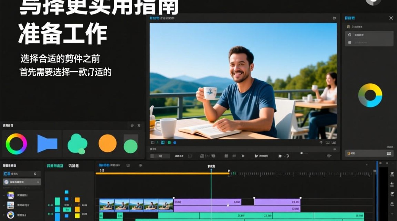Click the second tool icon in the timeline's side strip
The height and width of the screenshot is (221, 397).
(x=392, y=184)
